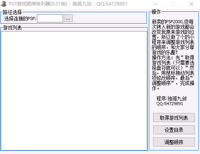Open the browse button with three dots
The width and height of the screenshot is (200, 154).
pyautogui.click(x=68, y=18)
